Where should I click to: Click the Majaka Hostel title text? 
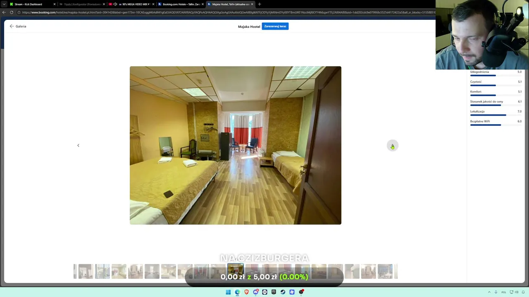pos(249,26)
